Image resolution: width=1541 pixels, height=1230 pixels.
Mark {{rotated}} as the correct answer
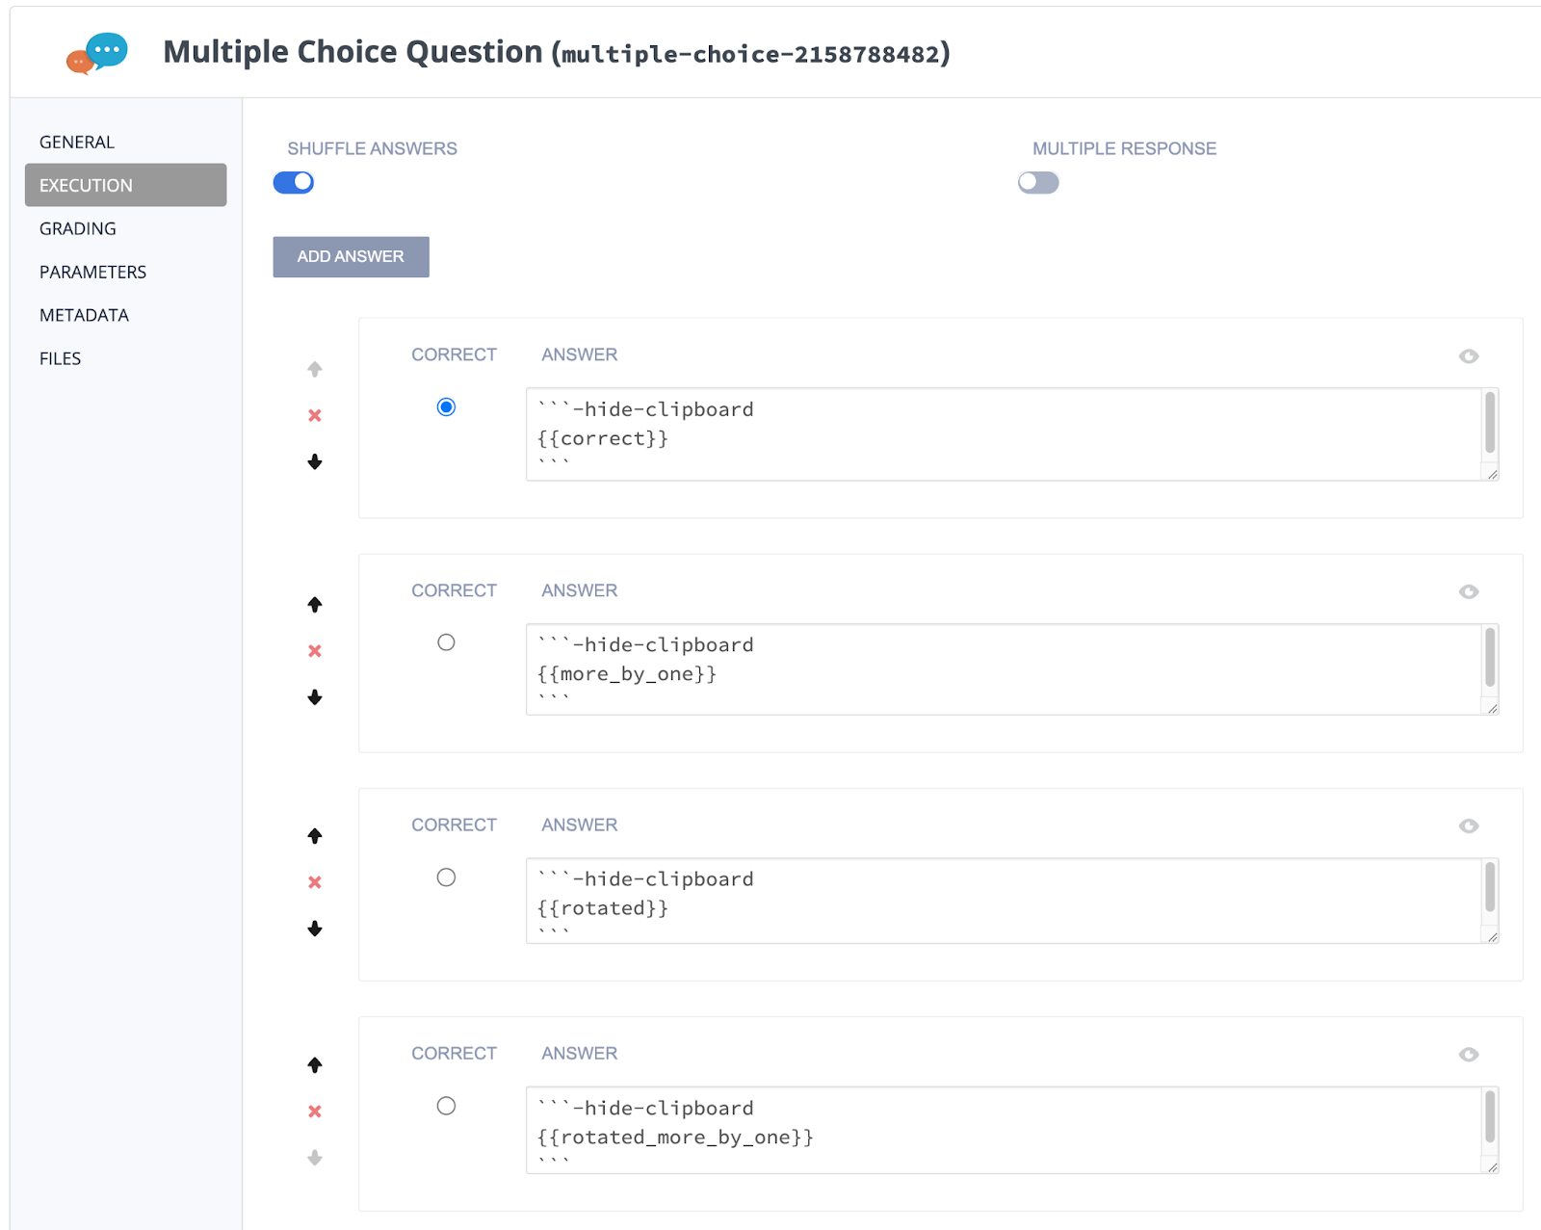tap(446, 877)
